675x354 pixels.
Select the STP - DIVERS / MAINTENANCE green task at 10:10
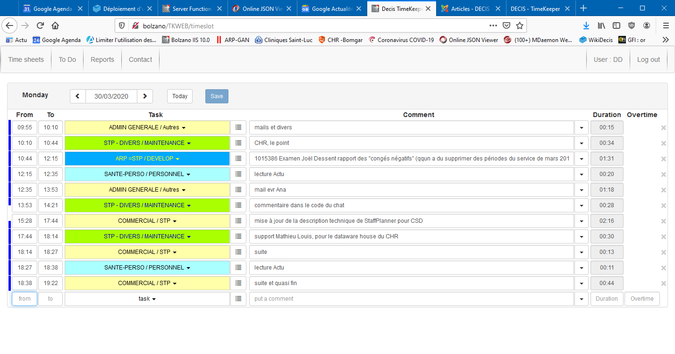(x=147, y=143)
